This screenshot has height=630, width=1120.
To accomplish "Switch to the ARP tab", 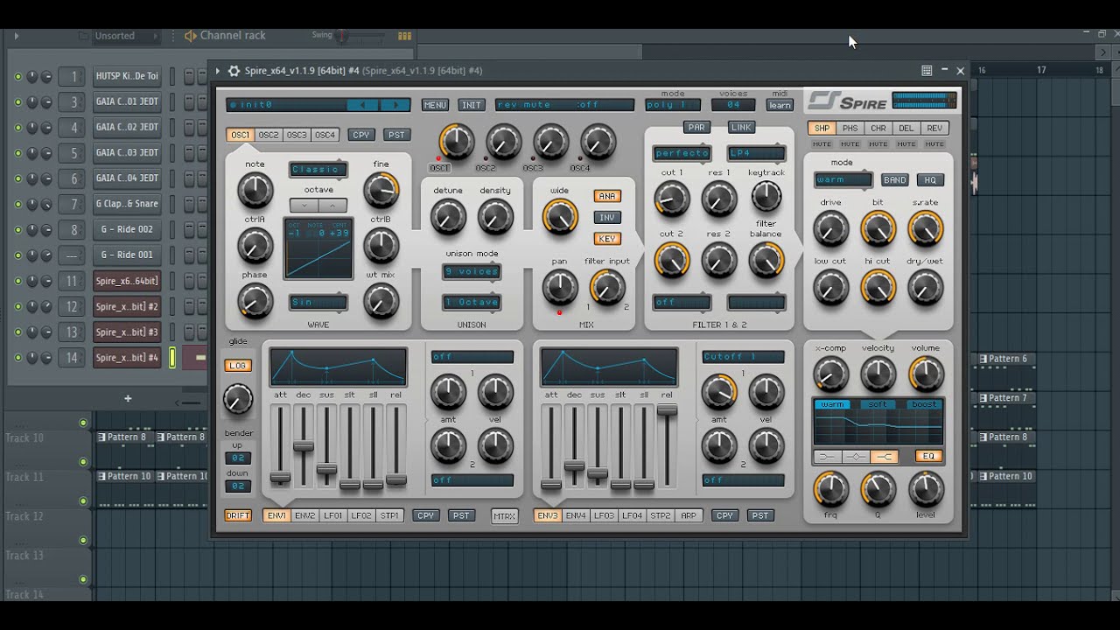I will tap(689, 516).
